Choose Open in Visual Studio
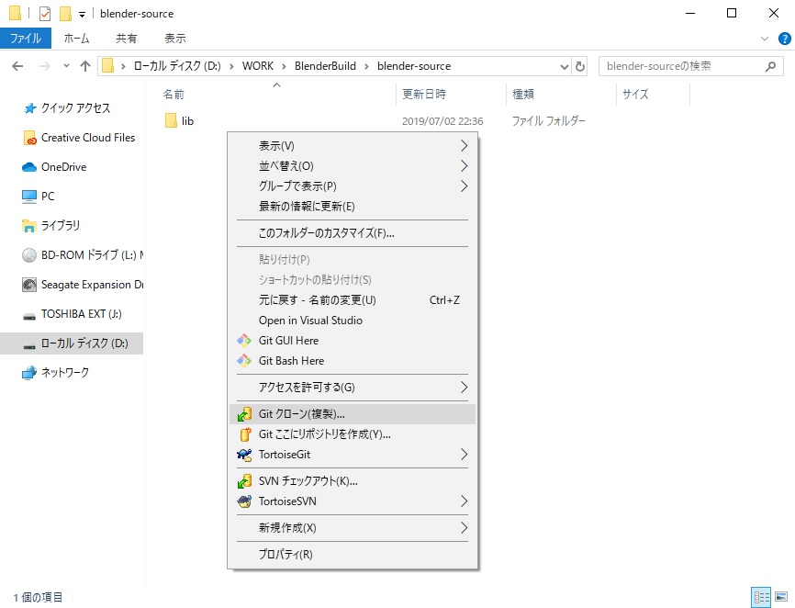The height and width of the screenshot is (608, 795). pos(353,321)
